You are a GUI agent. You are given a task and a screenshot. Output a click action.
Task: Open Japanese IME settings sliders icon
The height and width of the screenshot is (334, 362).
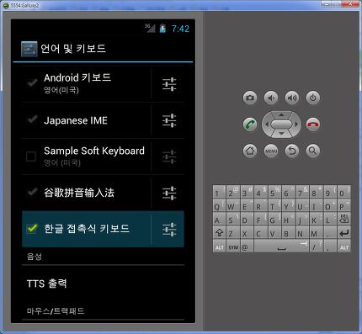coord(169,120)
